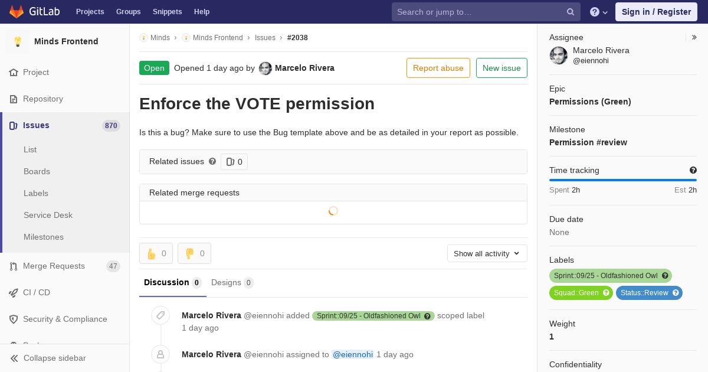
Task: Open the help question-mark menu
Action: click(x=599, y=12)
